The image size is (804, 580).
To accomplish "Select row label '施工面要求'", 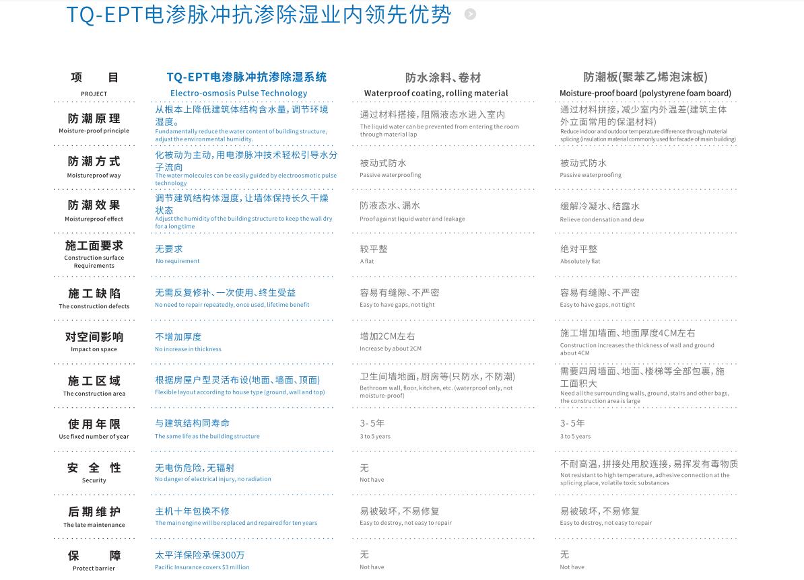I will [94, 246].
